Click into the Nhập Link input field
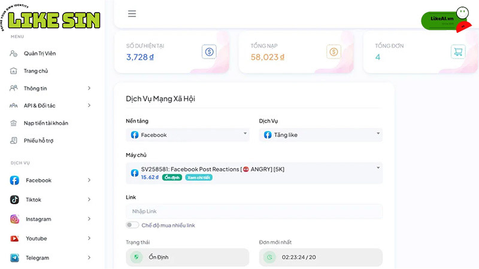Viewport: 479px width, 269px height. pyautogui.click(x=254, y=212)
